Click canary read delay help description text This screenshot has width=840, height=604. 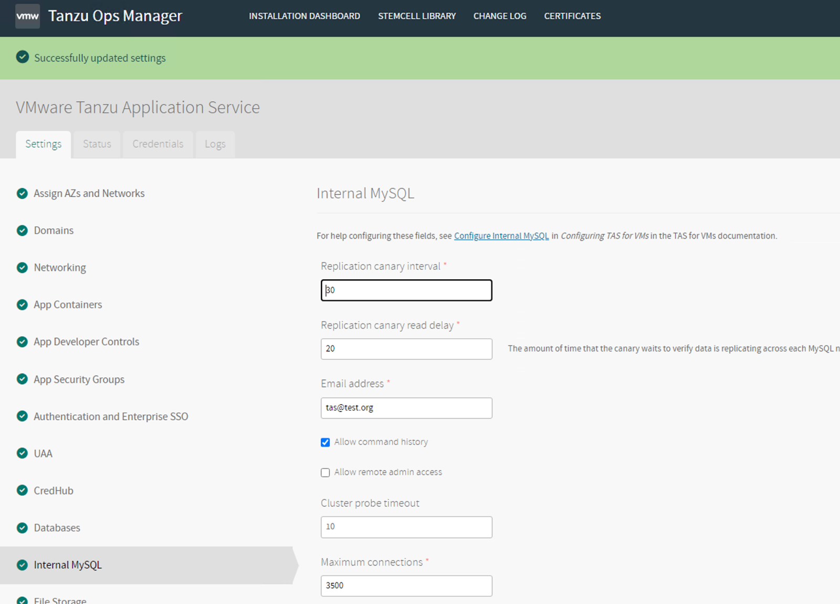pos(674,349)
